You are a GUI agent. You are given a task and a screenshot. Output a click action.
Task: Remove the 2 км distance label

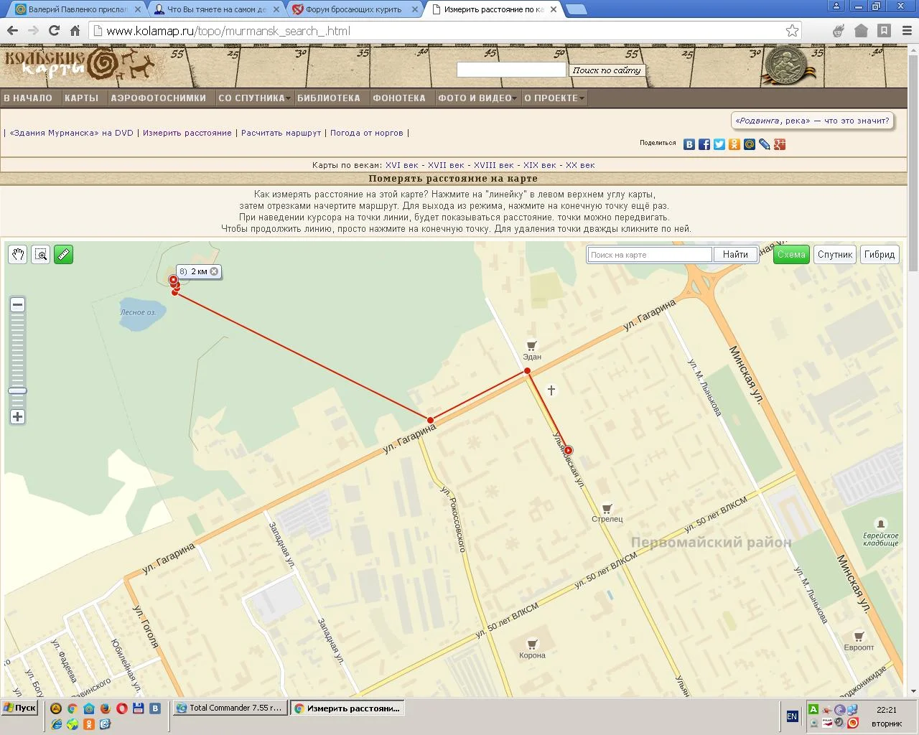214,271
